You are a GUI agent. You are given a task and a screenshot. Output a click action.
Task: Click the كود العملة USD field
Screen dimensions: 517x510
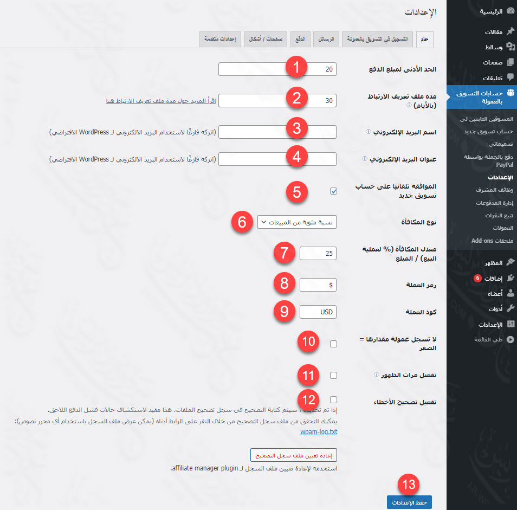click(318, 312)
